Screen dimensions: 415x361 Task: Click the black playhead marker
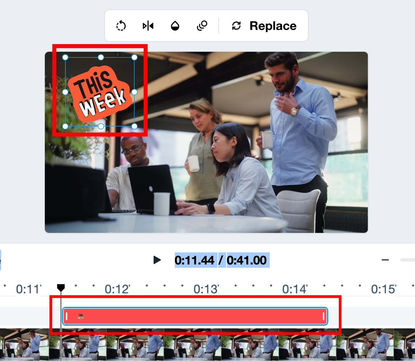click(x=61, y=288)
